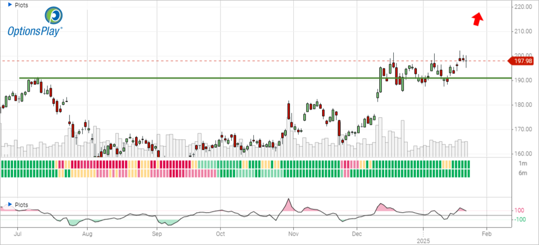Screen dimensions: 539x245
Task: Click the Oct date axis label
Action: (x=220, y=234)
